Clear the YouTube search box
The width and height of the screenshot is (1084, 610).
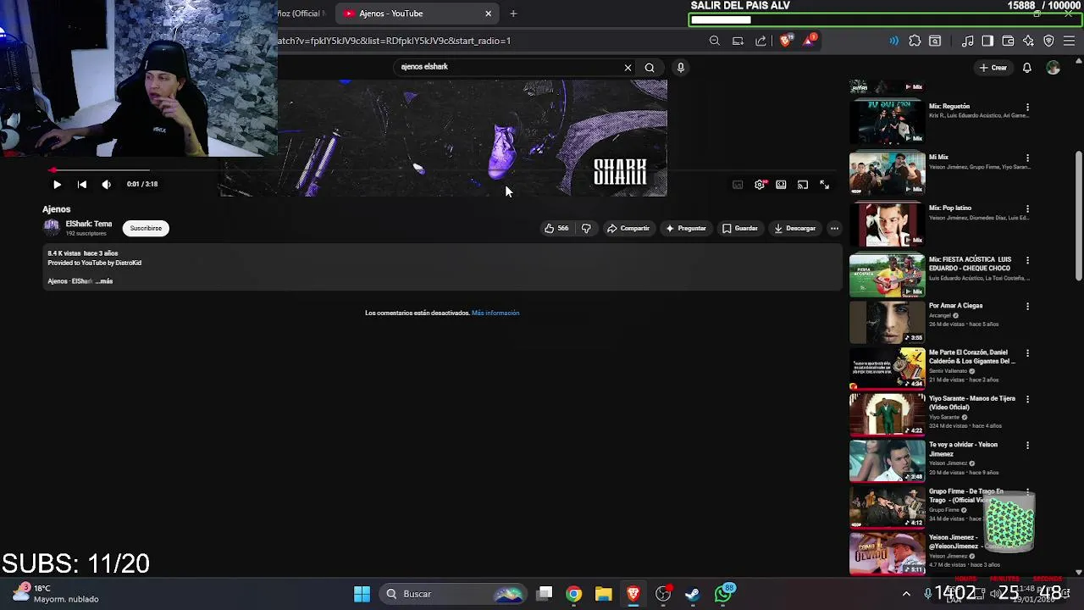[x=628, y=67]
